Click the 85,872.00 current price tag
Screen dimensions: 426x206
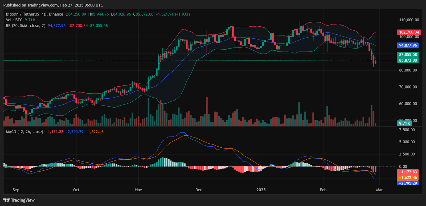point(408,60)
